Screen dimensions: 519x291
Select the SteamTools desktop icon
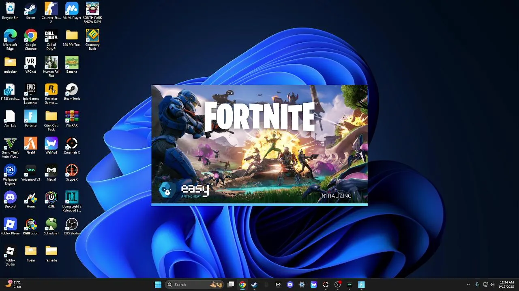point(72,92)
